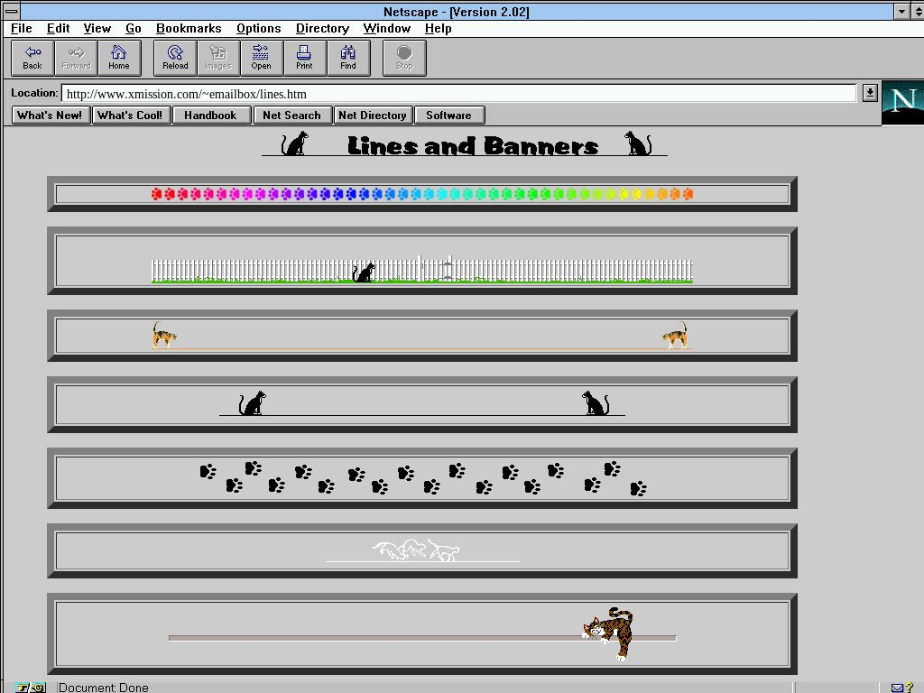The height and width of the screenshot is (693, 924).
Task: Click the Home toolbar icon
Action: (x=119, y=58)
